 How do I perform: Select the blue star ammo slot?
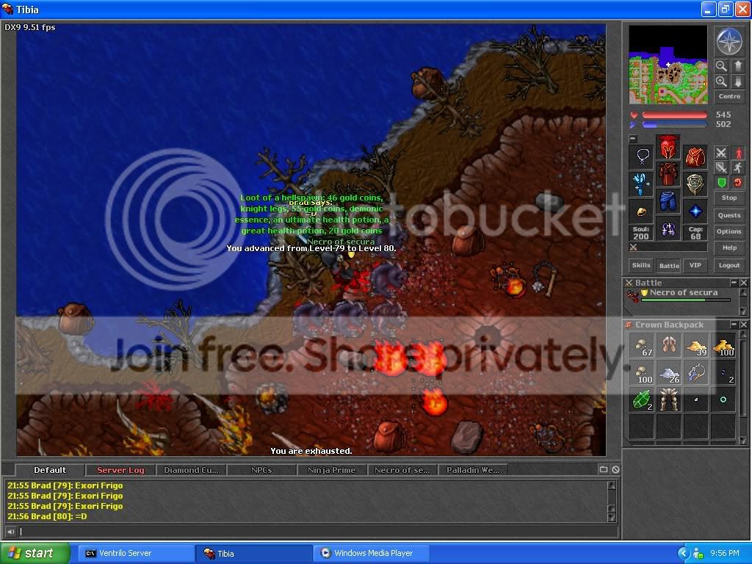point(695,211)
